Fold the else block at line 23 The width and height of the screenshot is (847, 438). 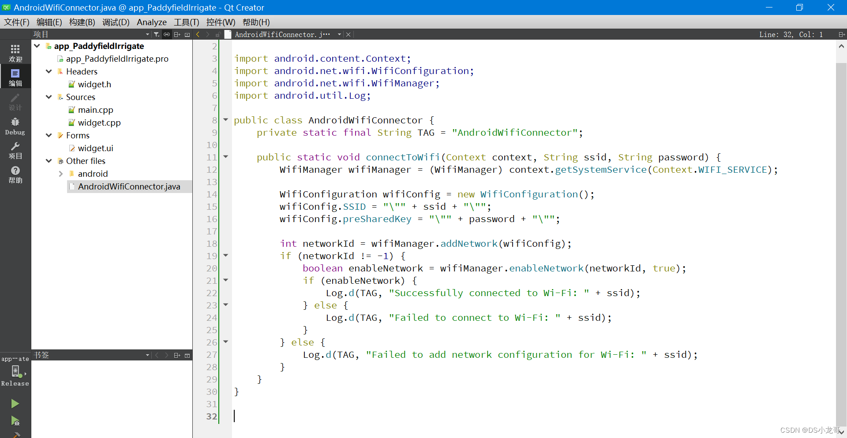click(226, 304)
